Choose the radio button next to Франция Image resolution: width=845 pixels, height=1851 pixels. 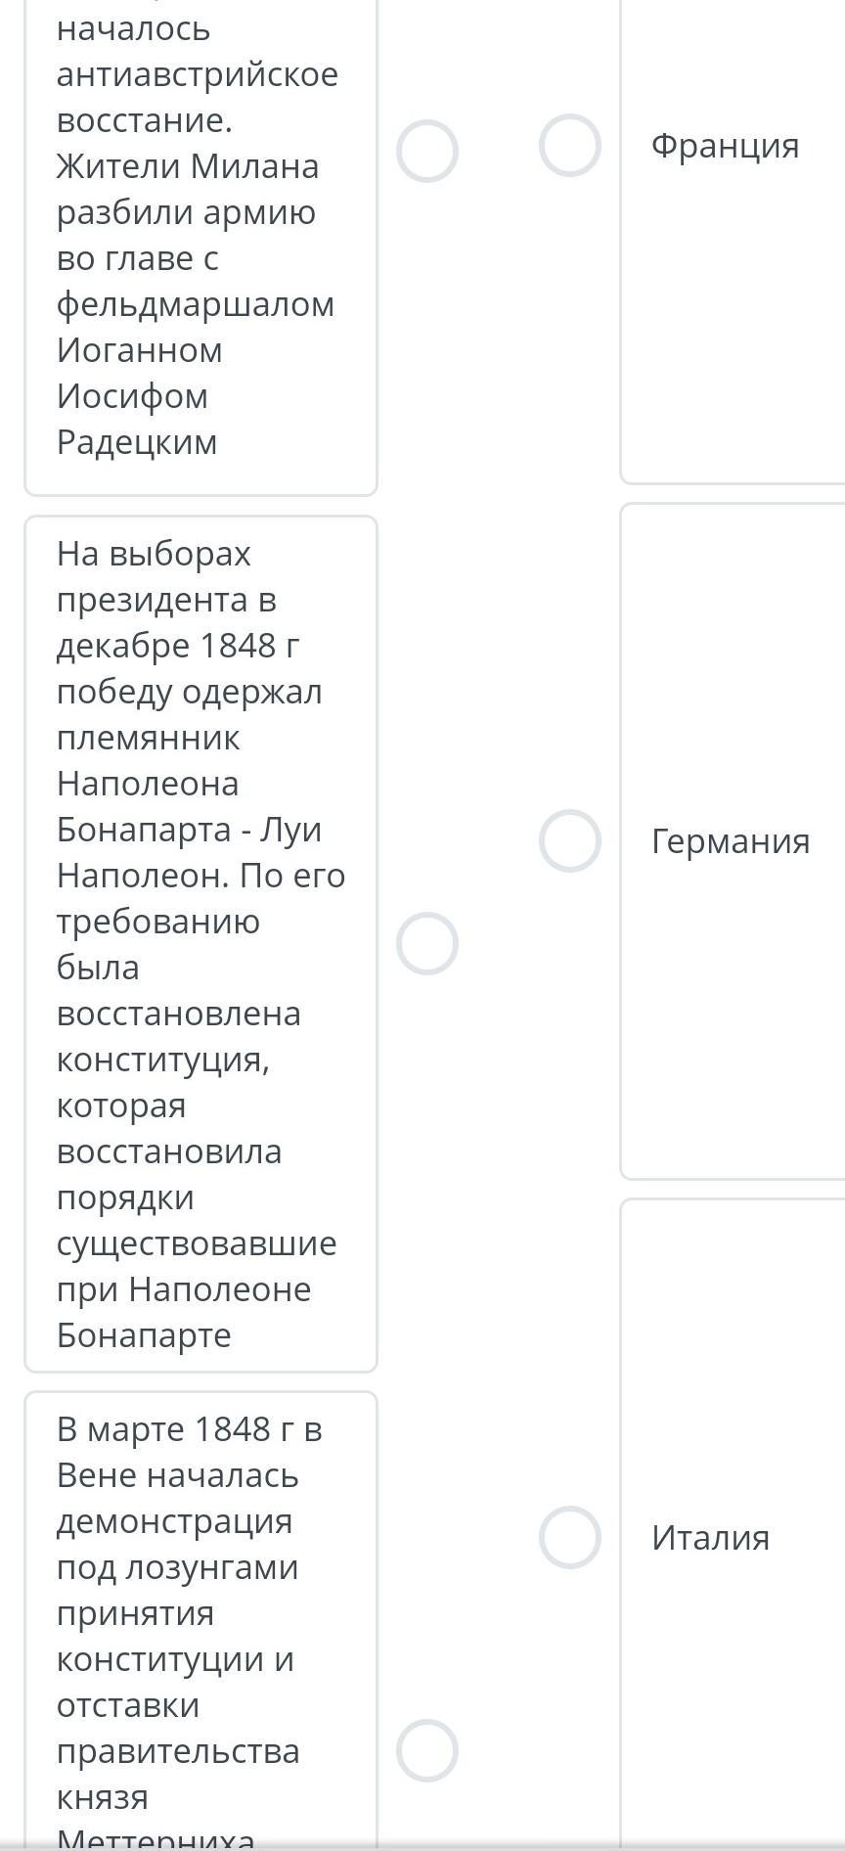[x=569, y=146]
